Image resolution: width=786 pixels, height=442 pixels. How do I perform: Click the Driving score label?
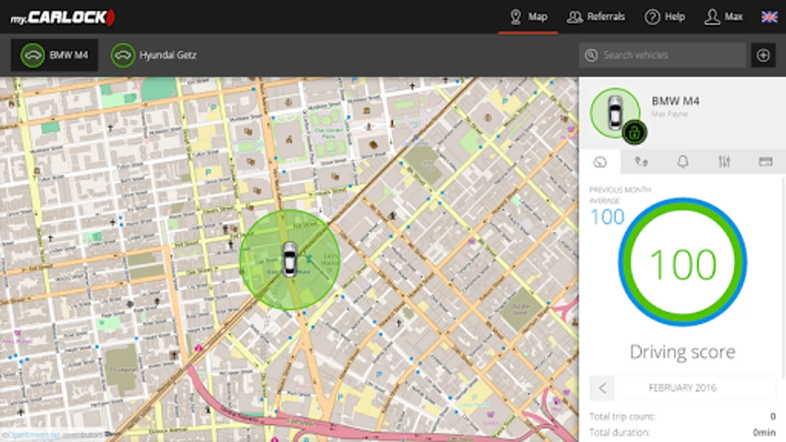click(x=683, y=352)
